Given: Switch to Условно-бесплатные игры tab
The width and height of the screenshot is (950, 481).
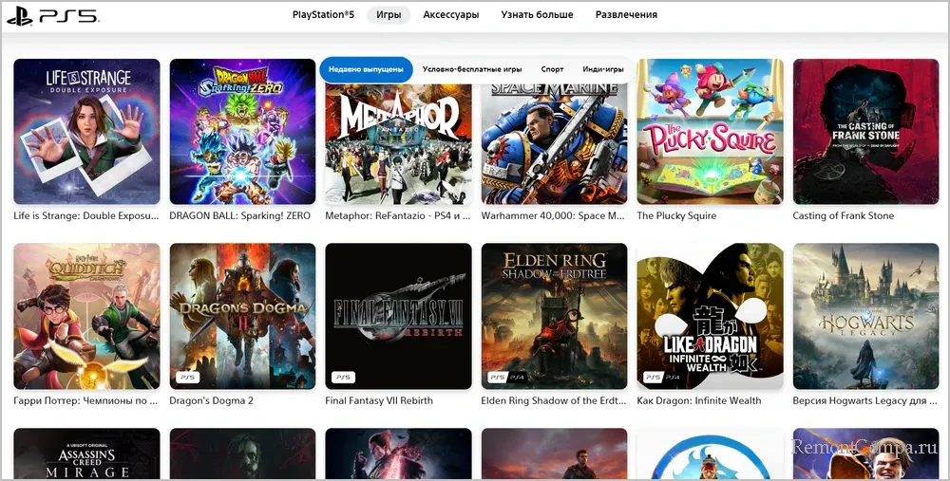Looking at the screenshot, I should pos(471,69).
